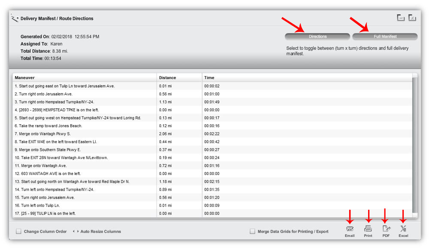432x248 pixels.
Task: Select row 7 Merge onto Wantagh Pkwy S
Action: click(212, 134)
